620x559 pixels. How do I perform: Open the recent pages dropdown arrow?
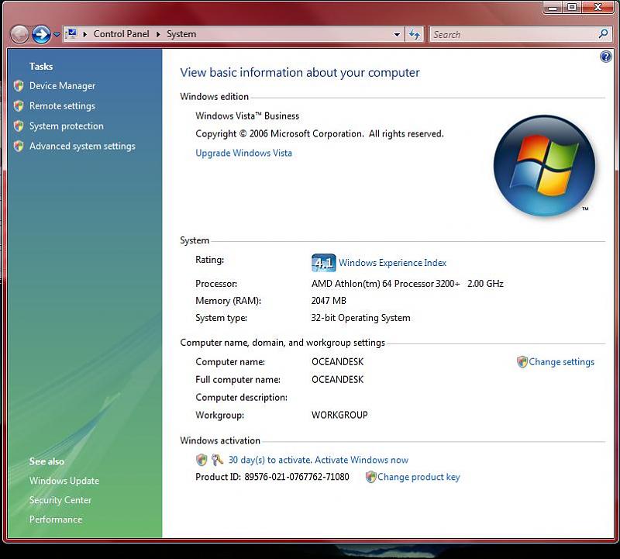(x=57, y=35)
